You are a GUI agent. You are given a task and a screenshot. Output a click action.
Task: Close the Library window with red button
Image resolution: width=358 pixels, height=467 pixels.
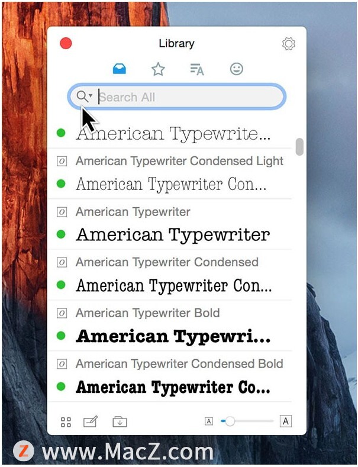click(x=66, y=43)
